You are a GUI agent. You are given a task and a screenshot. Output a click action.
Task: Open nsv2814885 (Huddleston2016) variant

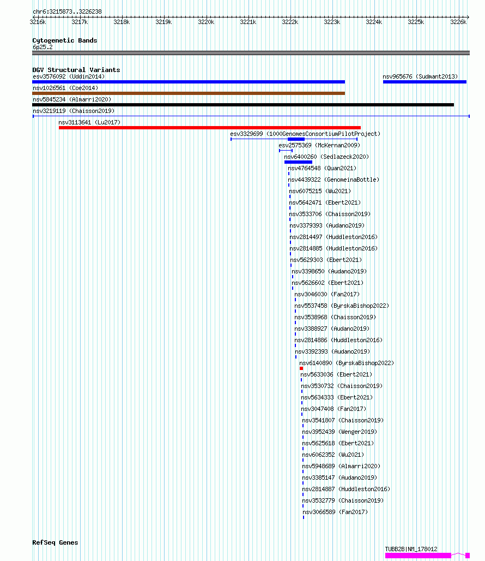tap(334, 248)
